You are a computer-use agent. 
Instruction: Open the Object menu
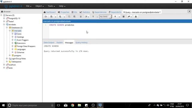tap(39, 6)
